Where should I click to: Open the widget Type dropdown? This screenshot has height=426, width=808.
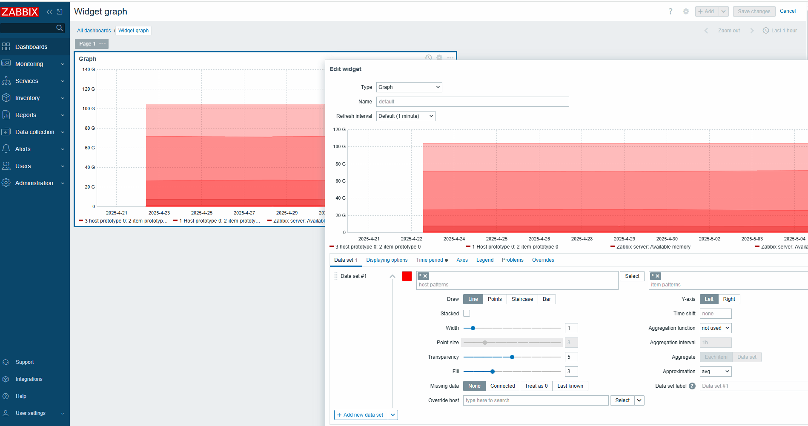pos(409,87)
